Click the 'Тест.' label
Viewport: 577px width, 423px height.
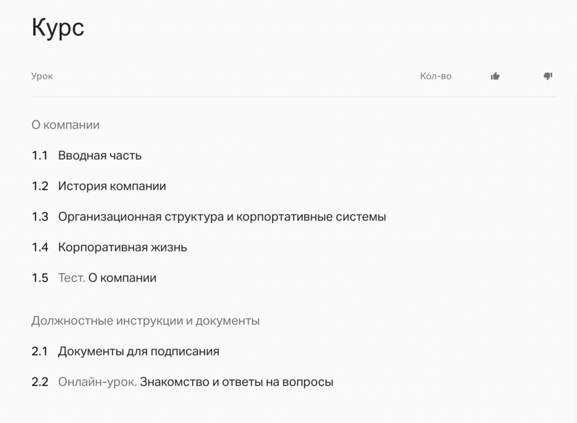[x=70, y=277]
